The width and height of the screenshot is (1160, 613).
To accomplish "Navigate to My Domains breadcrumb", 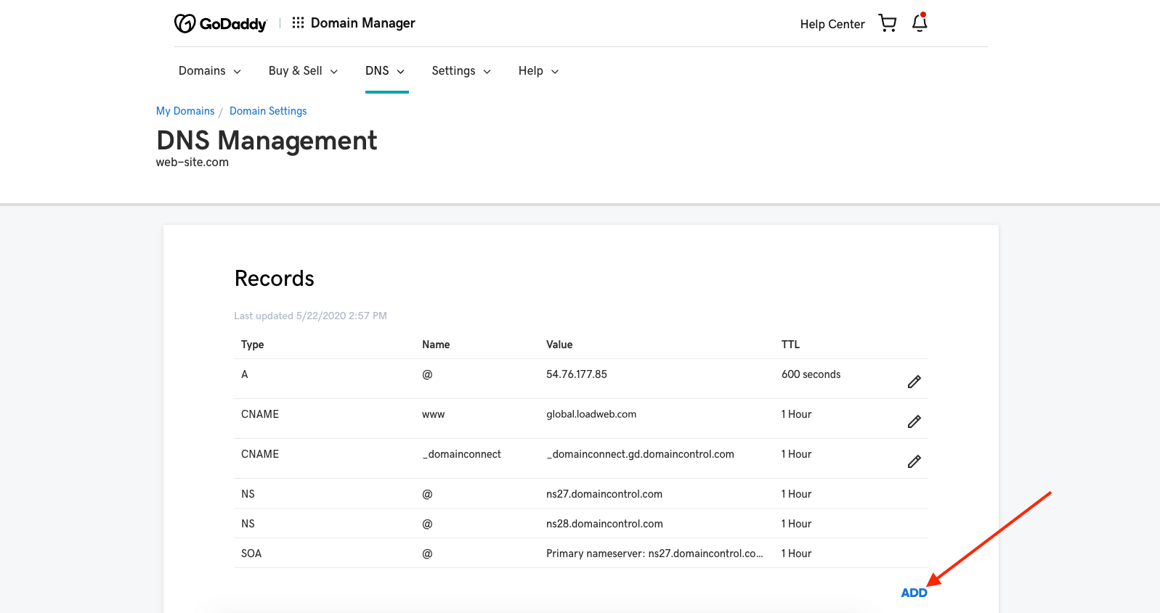I will coord(185,111).
